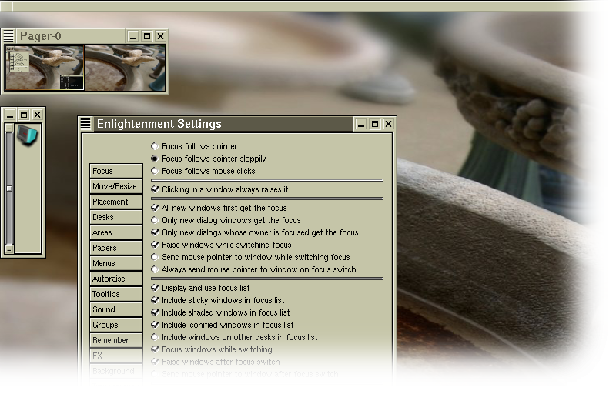Open the Pagers settings tab

click(116, 248)
